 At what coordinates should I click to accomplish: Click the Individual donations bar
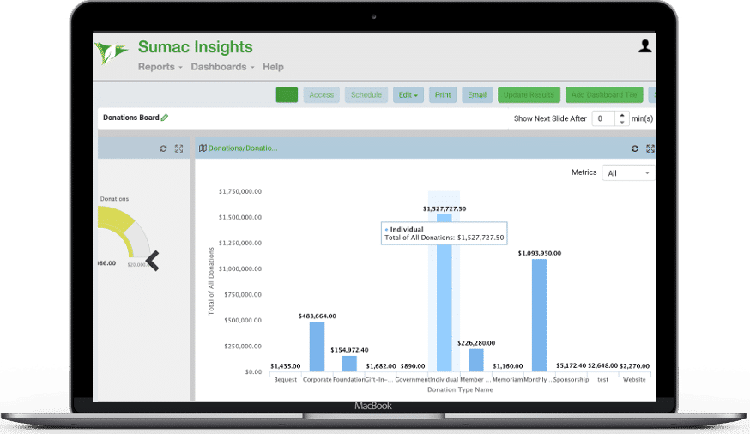444,293
